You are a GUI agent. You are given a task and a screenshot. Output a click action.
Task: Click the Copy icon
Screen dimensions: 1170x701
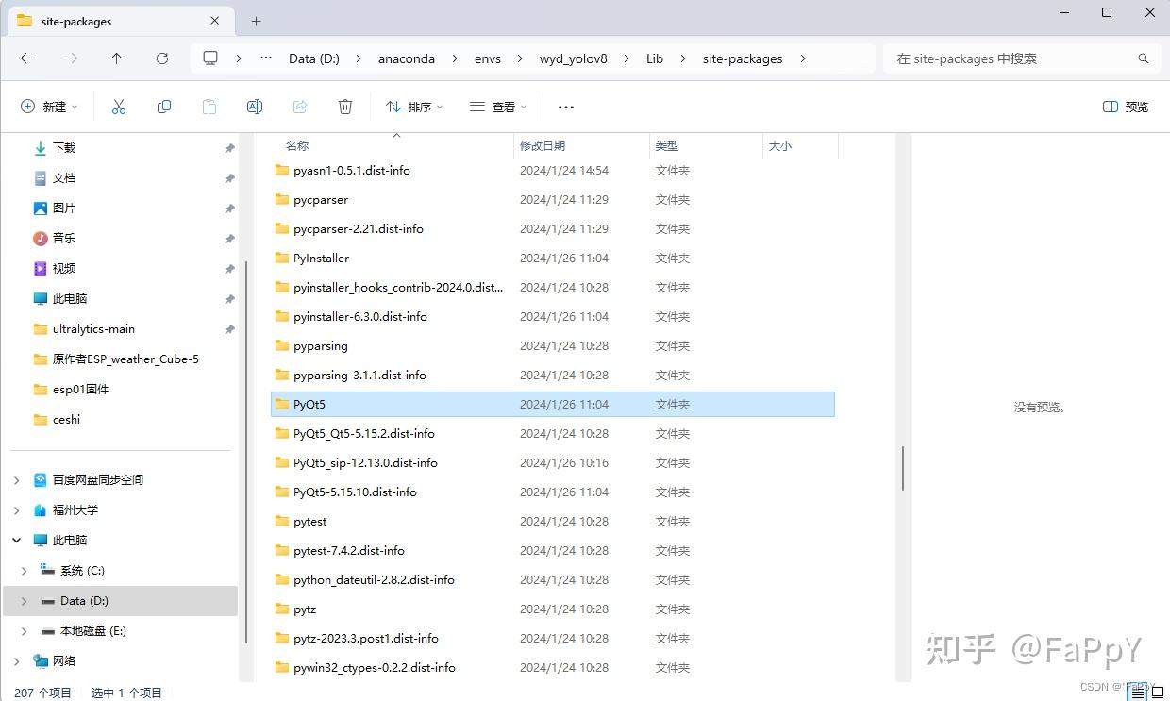pyautogui.click(x=164, y=107)
